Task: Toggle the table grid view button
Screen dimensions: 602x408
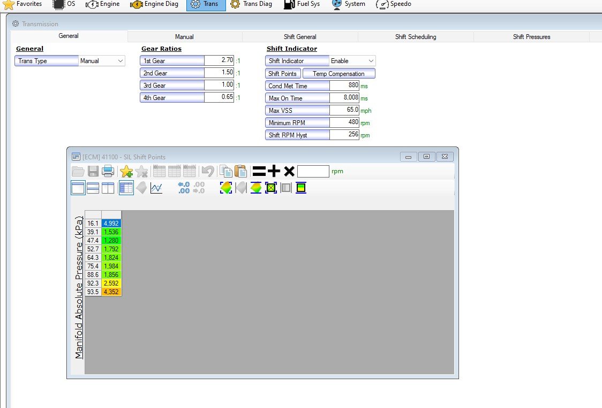Action: coord(126,188)
